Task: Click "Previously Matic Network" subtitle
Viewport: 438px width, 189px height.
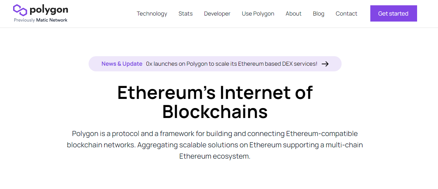Action: (x=40, y=20)
